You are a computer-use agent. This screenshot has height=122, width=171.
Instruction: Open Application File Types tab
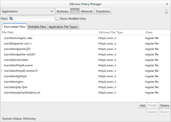point(63,27)
